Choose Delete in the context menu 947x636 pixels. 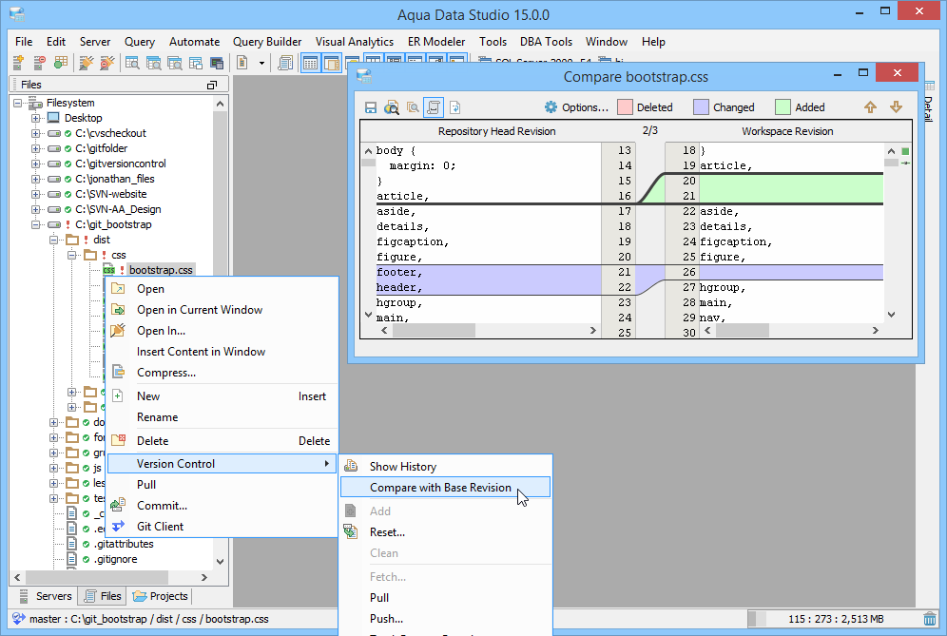222,441
